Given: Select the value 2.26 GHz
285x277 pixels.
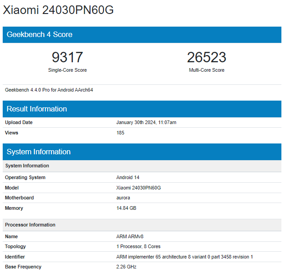Looking at the screenshot, I should coord(127,267).
